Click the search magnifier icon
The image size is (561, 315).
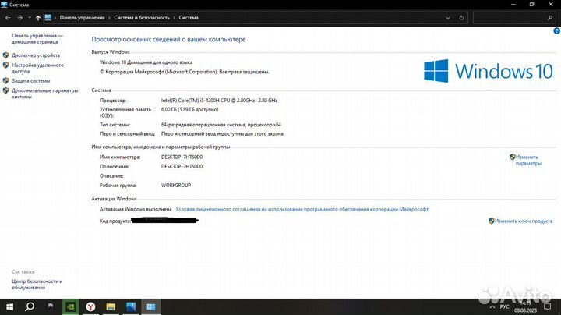(x=550, y=17)
